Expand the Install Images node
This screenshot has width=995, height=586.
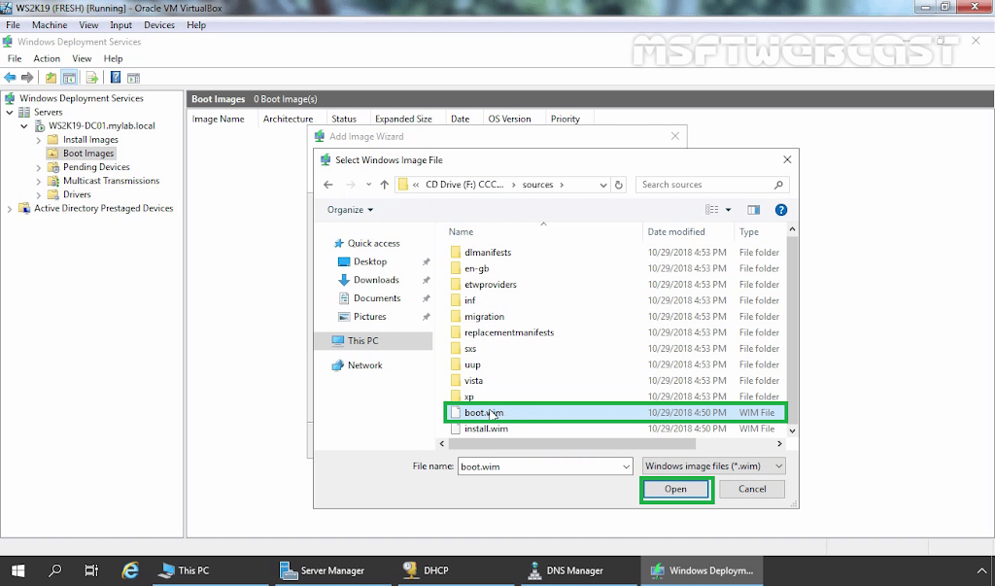(x=39, y=140)
